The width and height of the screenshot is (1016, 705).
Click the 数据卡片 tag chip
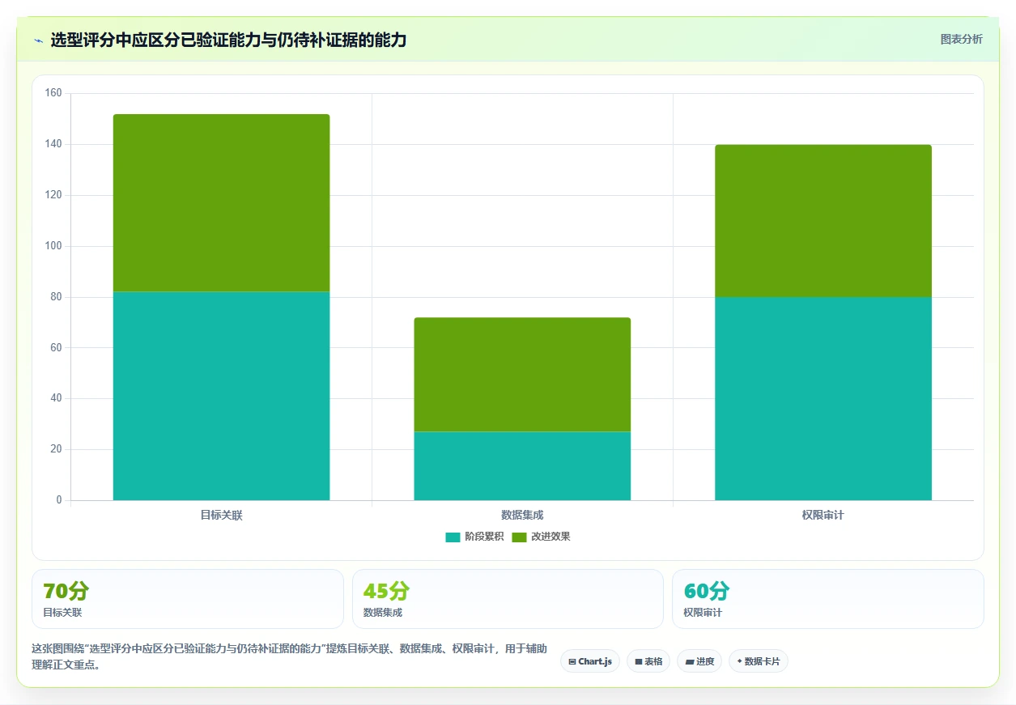pyautogui.click(x=759, y=661)
